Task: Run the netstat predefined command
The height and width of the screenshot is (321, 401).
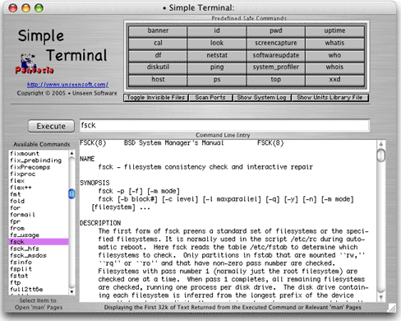Action: pyautogui.click(x=217, y=56)
